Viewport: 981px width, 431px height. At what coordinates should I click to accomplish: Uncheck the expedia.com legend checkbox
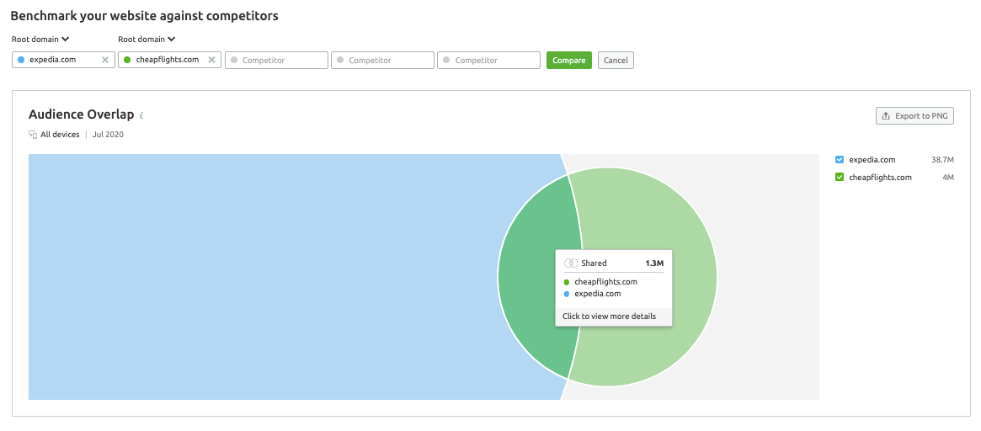point(840,159)
